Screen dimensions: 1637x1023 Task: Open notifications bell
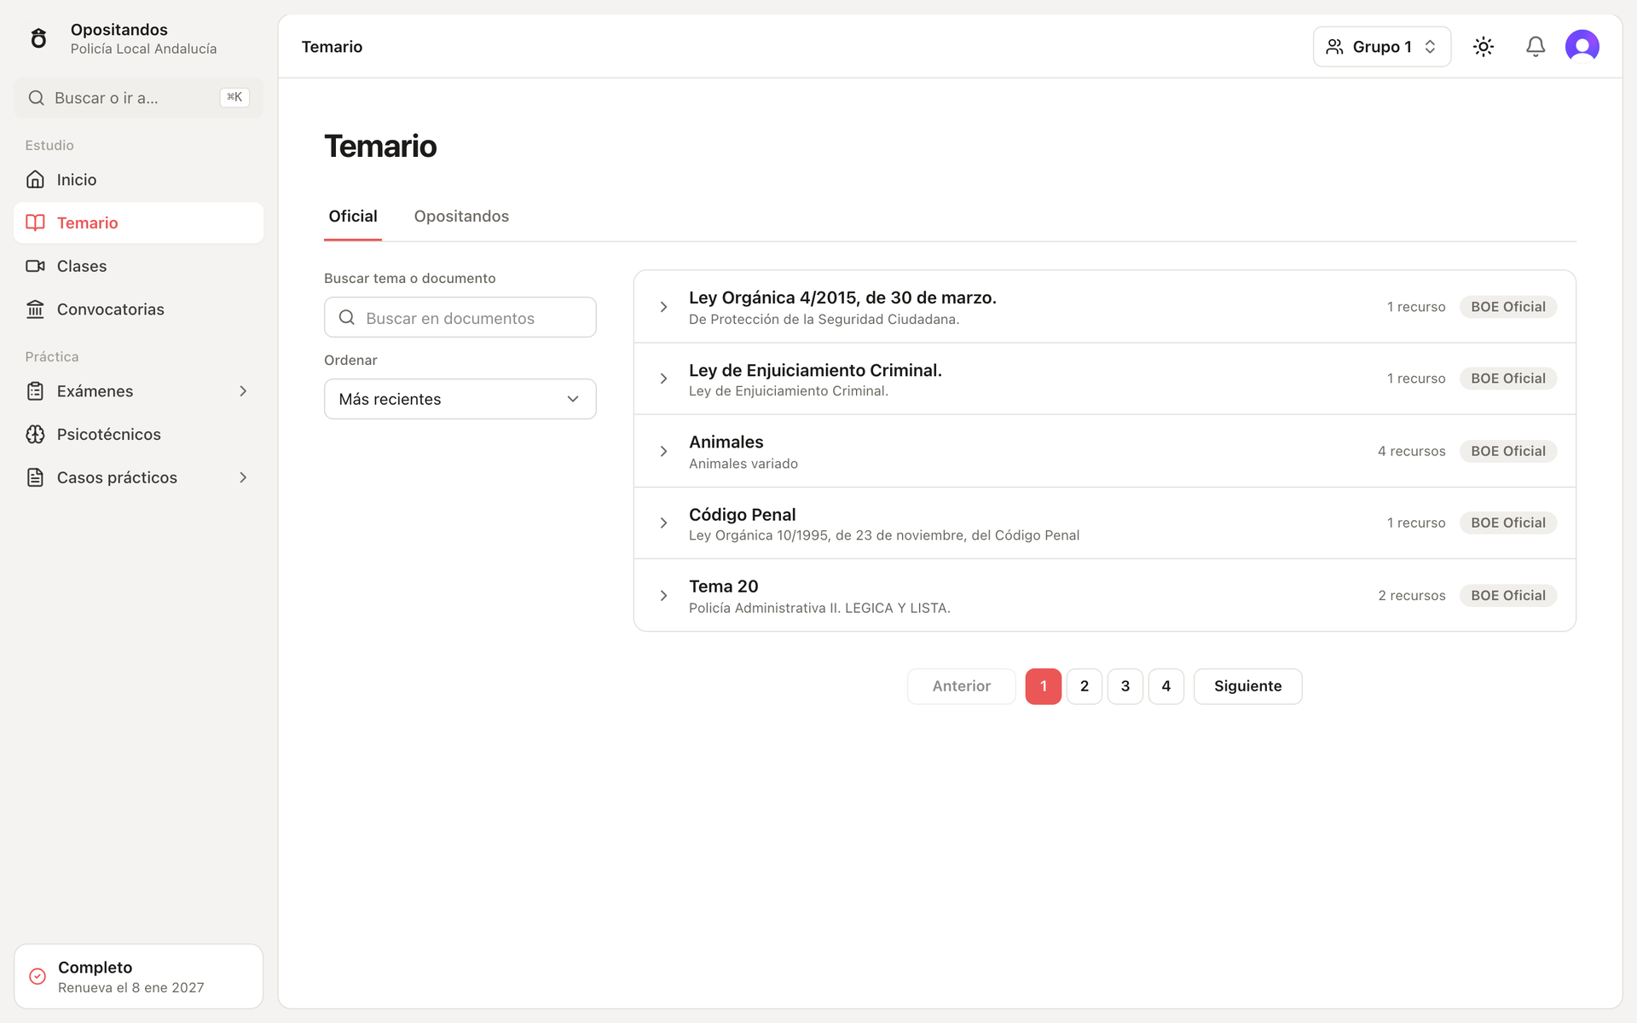1536,47
